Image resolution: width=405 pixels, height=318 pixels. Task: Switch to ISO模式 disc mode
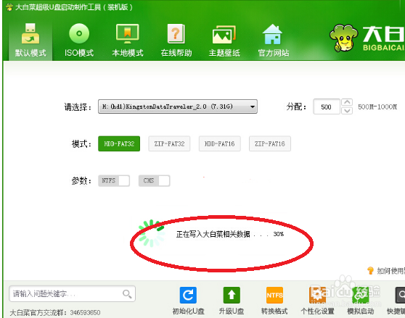pyautogui.click(x=79, y=41)
